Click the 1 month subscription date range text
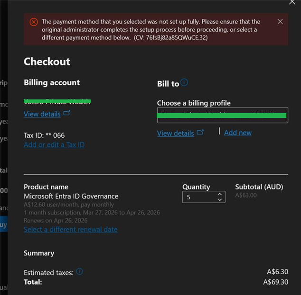 tap(92, 213)
